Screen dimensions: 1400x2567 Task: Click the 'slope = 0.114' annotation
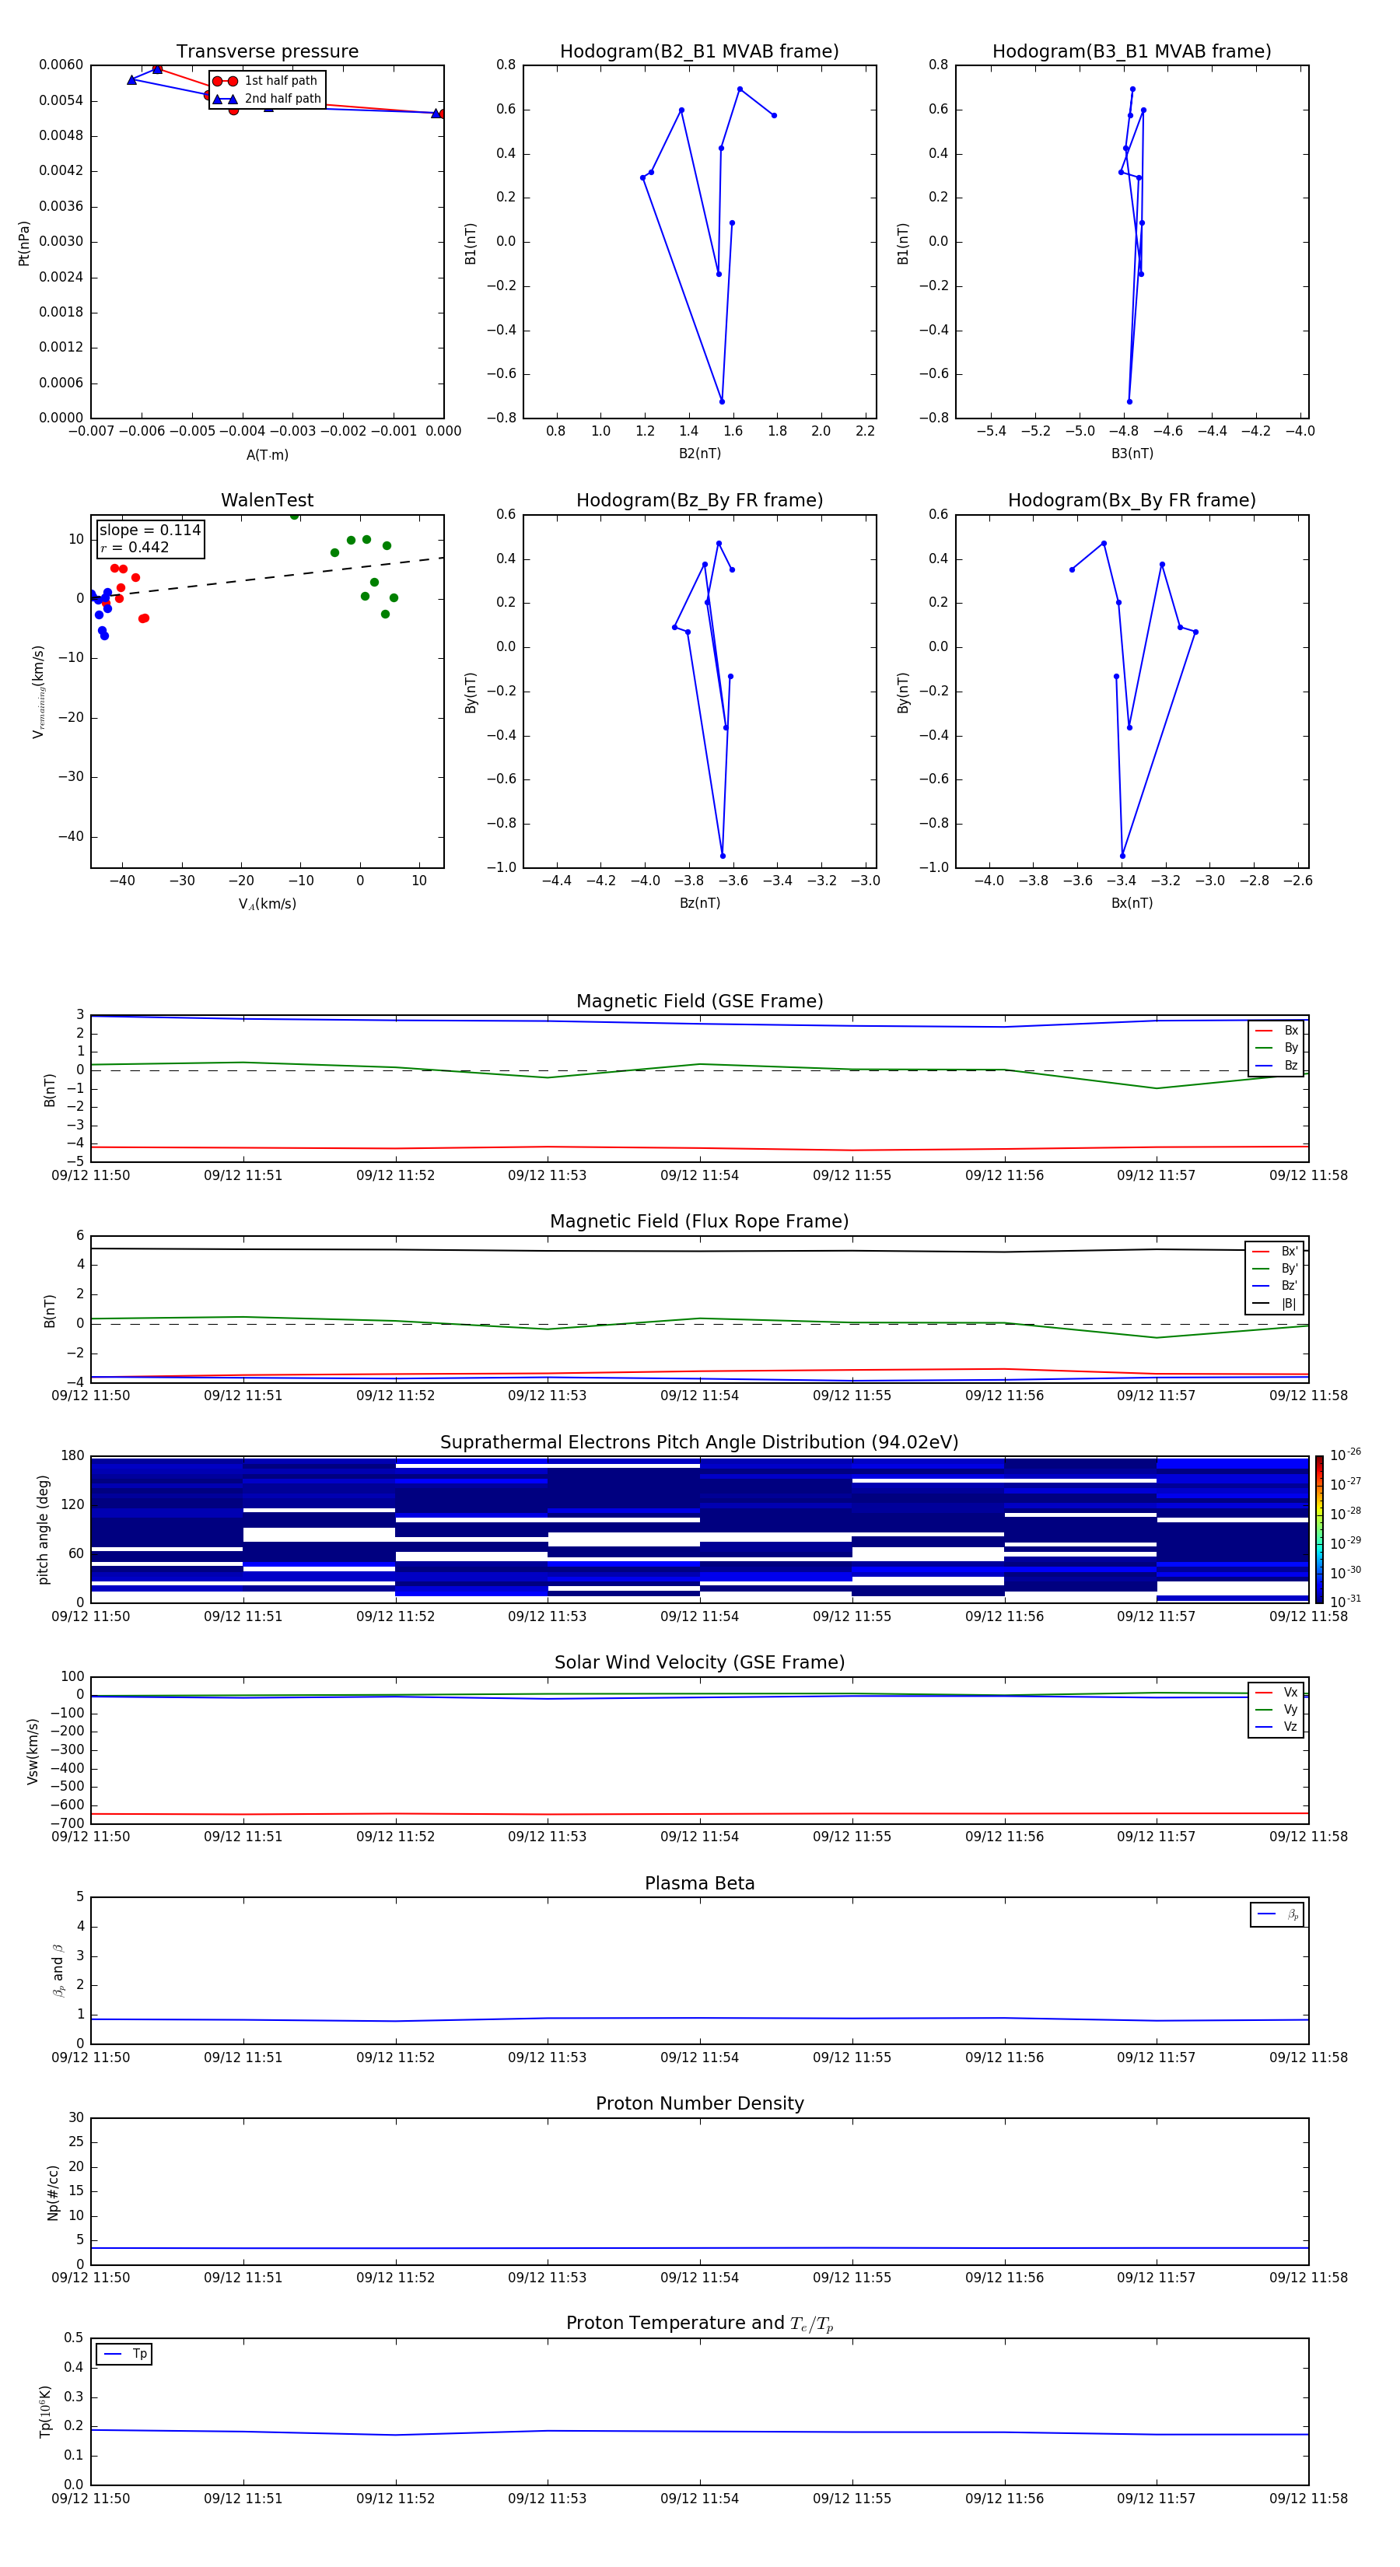150,531
